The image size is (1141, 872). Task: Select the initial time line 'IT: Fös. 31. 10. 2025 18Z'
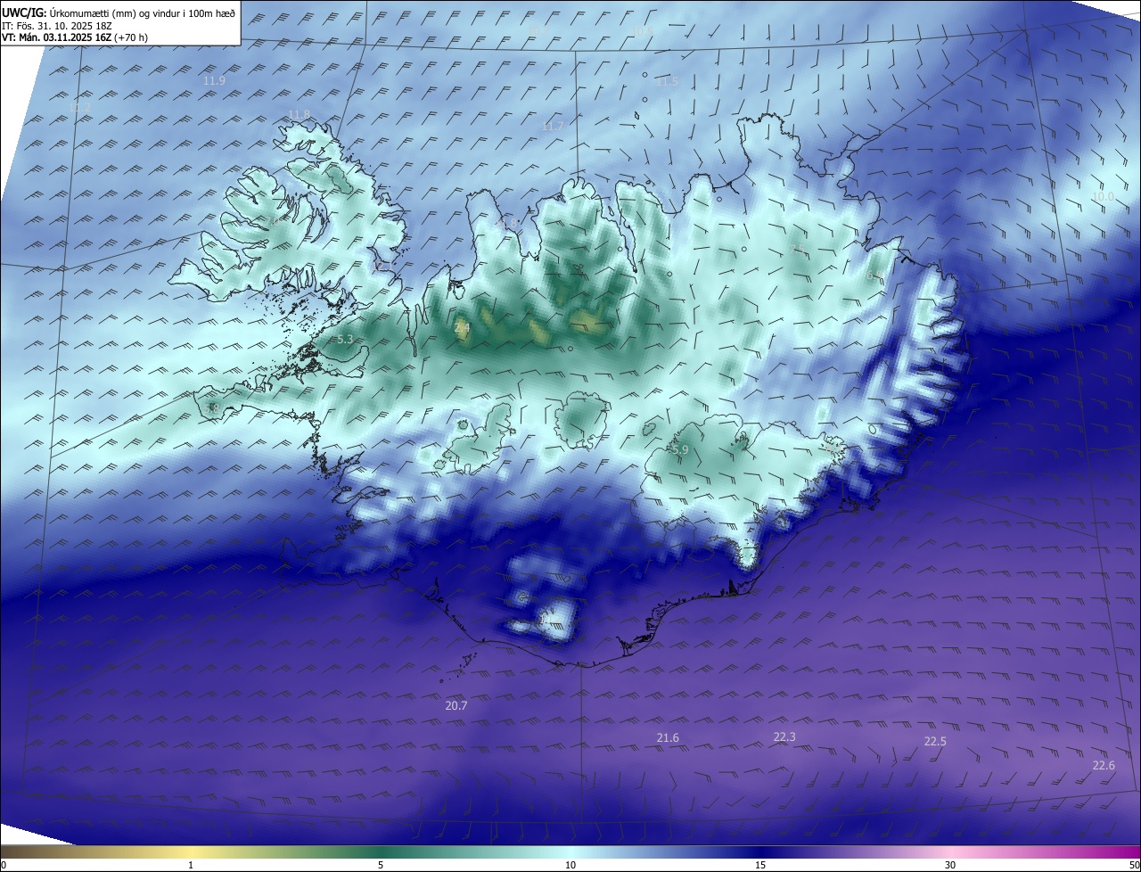[x=55, y=26]
